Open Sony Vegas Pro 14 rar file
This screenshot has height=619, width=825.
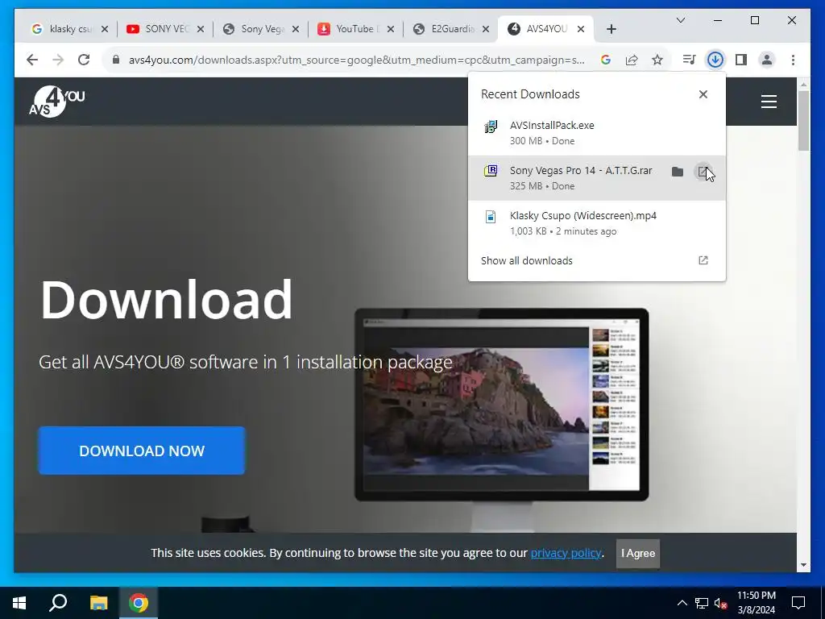pos(703,172)
